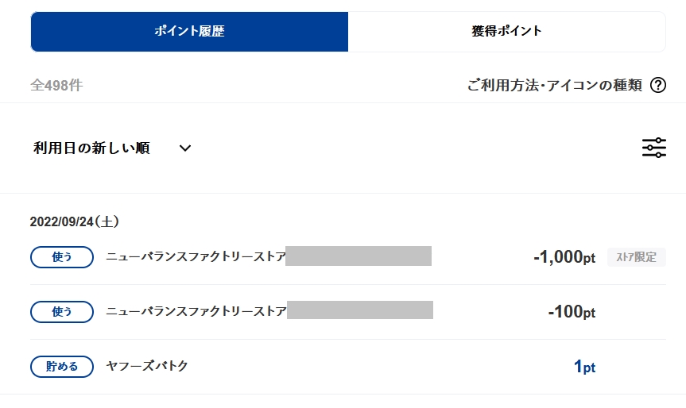
Task: Click the 全498件 total count text
Action: pyautogui.click(x=56, y=86)
